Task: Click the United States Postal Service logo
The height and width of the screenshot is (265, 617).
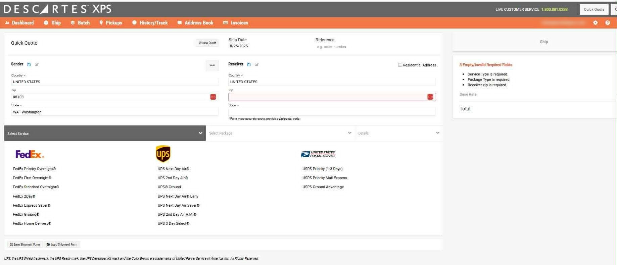Action: (318, 154)
